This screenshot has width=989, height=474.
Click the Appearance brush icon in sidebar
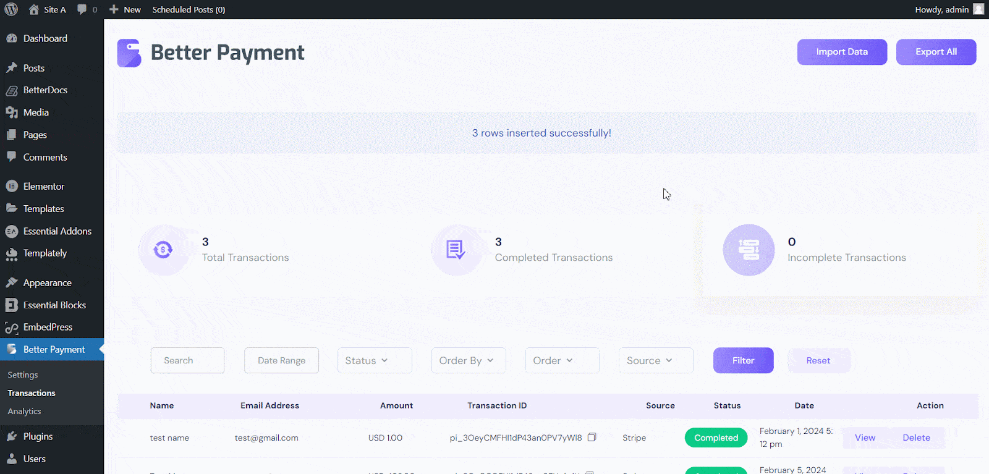pos(12,282)
